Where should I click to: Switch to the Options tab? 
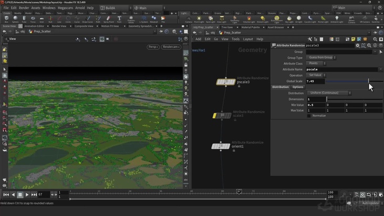tap(298, 87)
